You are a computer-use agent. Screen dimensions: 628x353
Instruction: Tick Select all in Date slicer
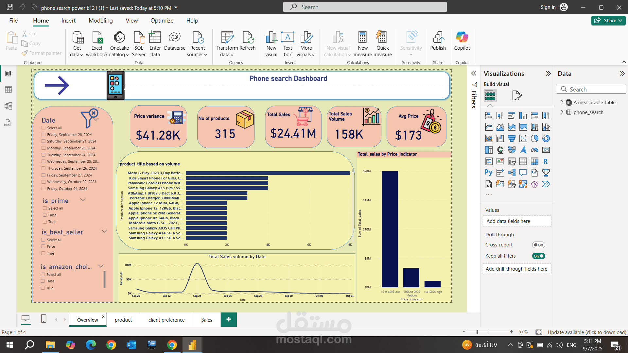point(44,127)
